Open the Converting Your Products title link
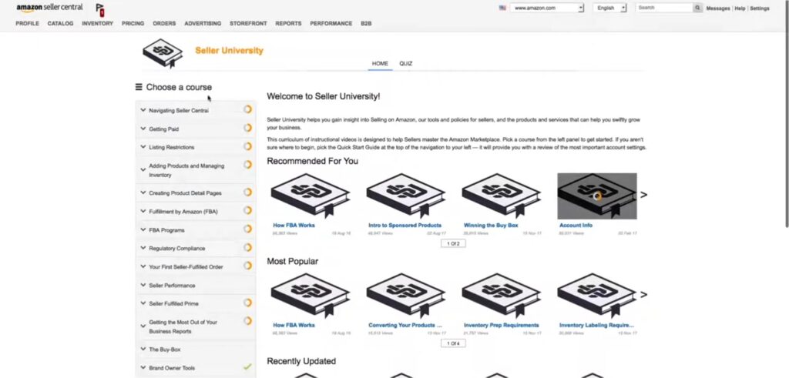 405,325
